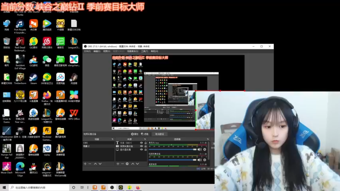340x191 pixels.
Task: Select the text (GDI+) source row
Action: pyautogui.click(x=131, y=143)
